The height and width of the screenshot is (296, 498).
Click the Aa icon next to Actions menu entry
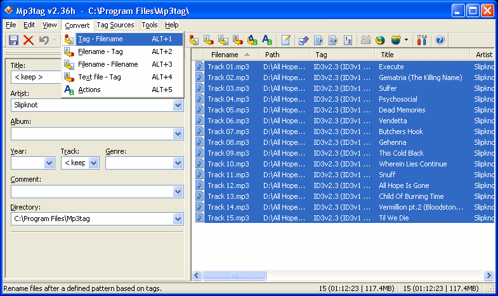[x=69, y=90]
